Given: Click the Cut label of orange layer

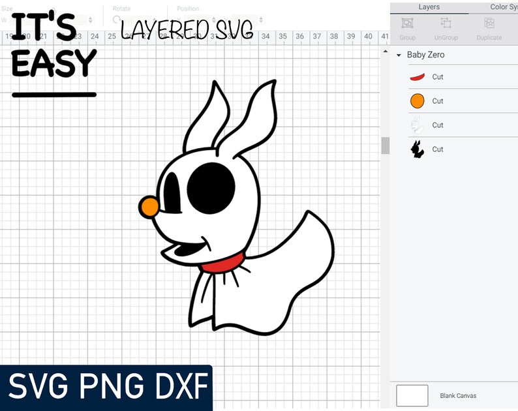Looking at the screenshot, I should (437, 101).
